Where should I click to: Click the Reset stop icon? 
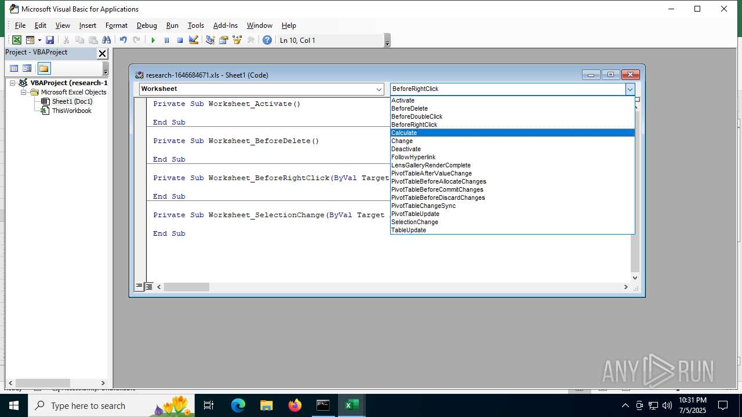click(180, 40)
